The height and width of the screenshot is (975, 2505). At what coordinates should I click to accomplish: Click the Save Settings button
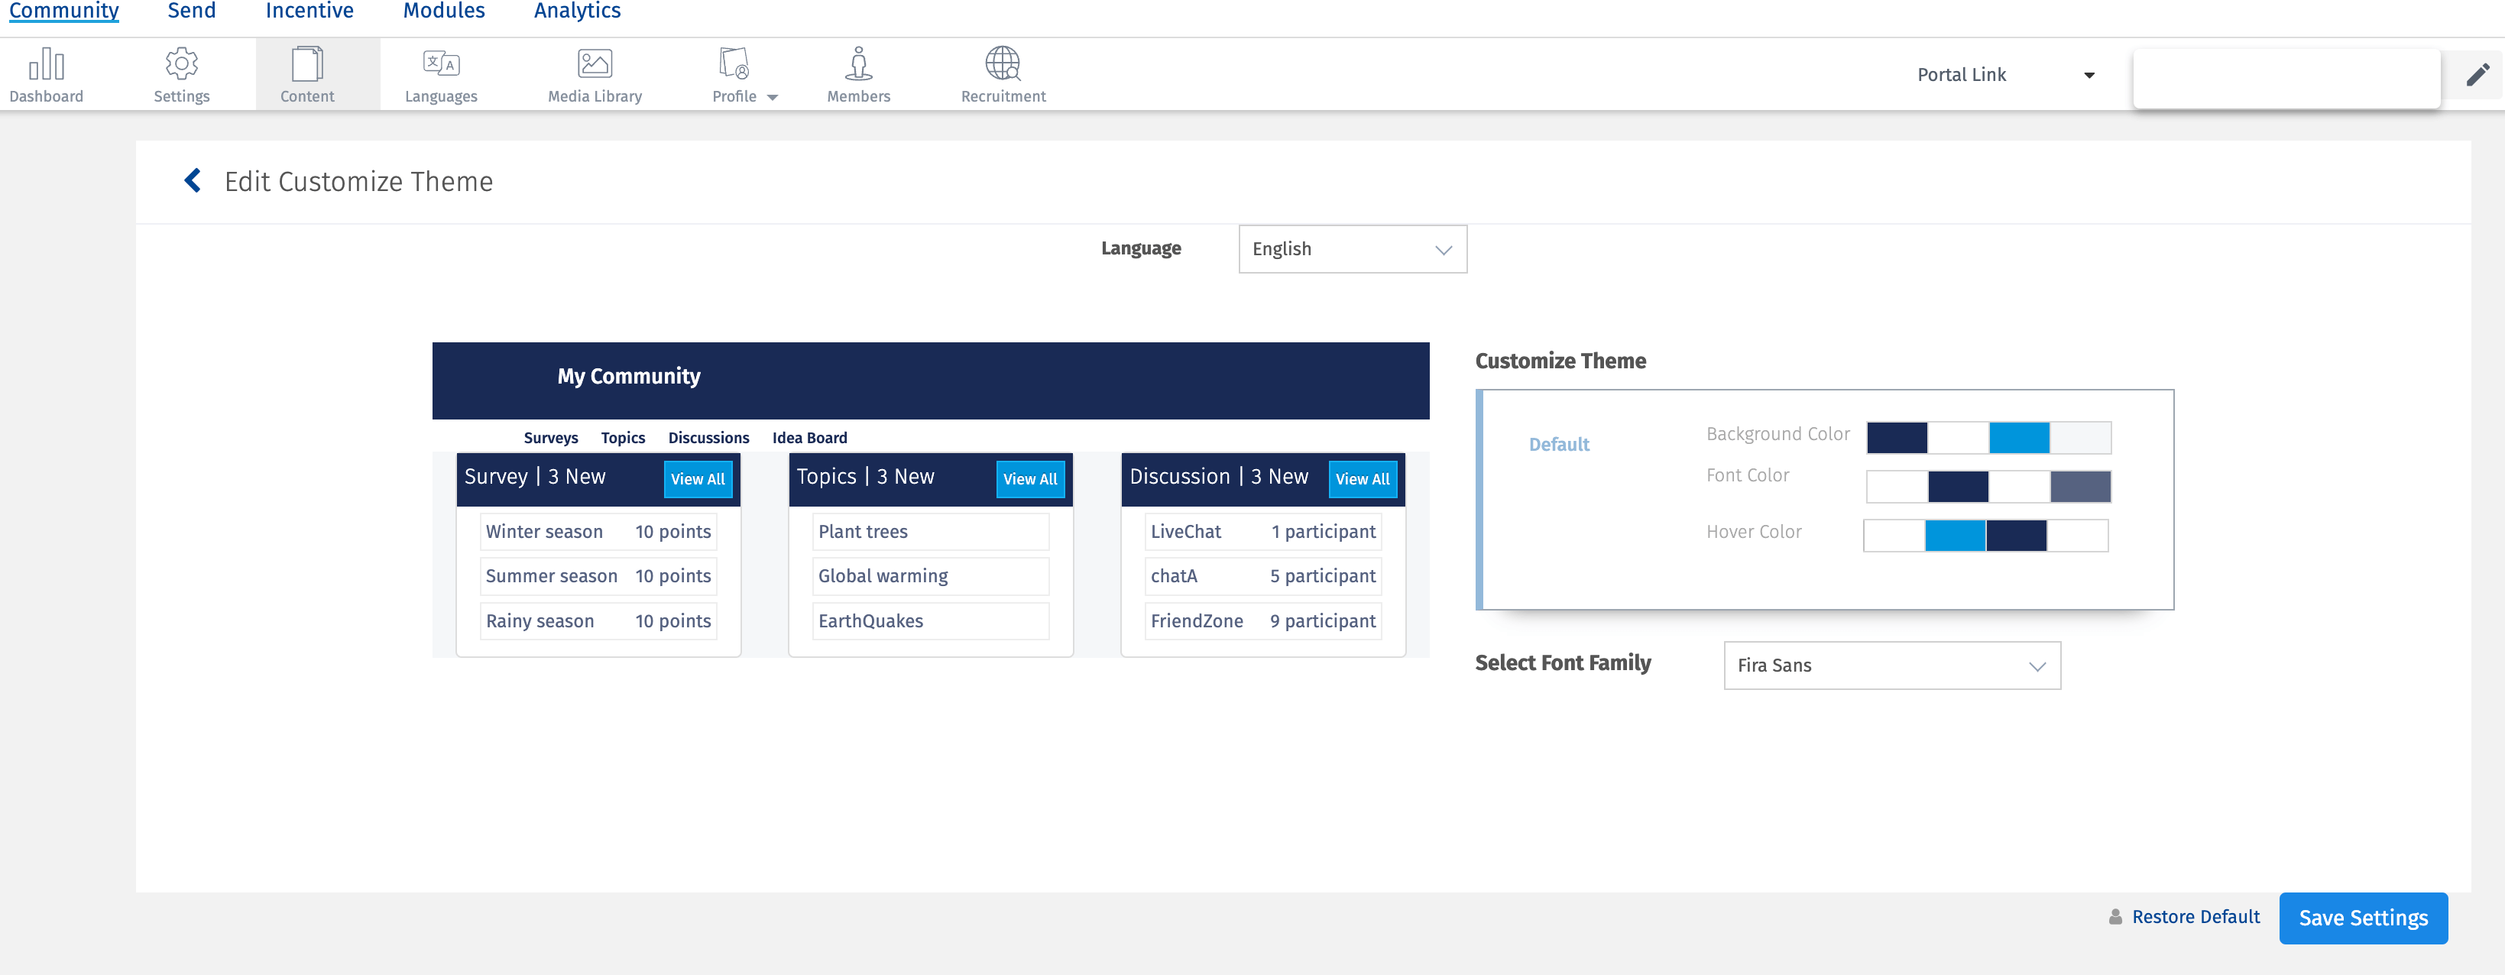click(2362, 918)
